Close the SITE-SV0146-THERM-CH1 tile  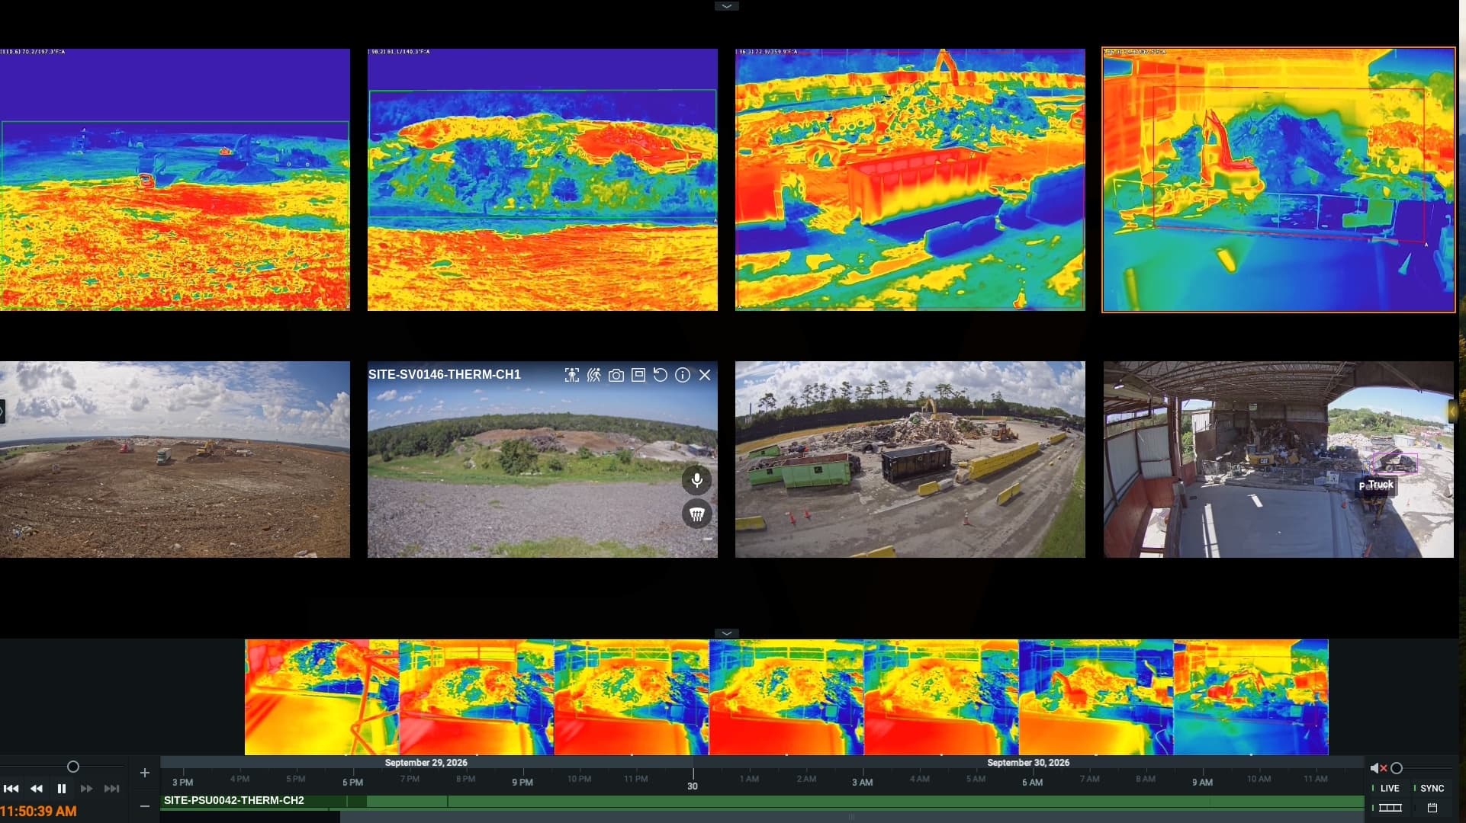[705, 375]
